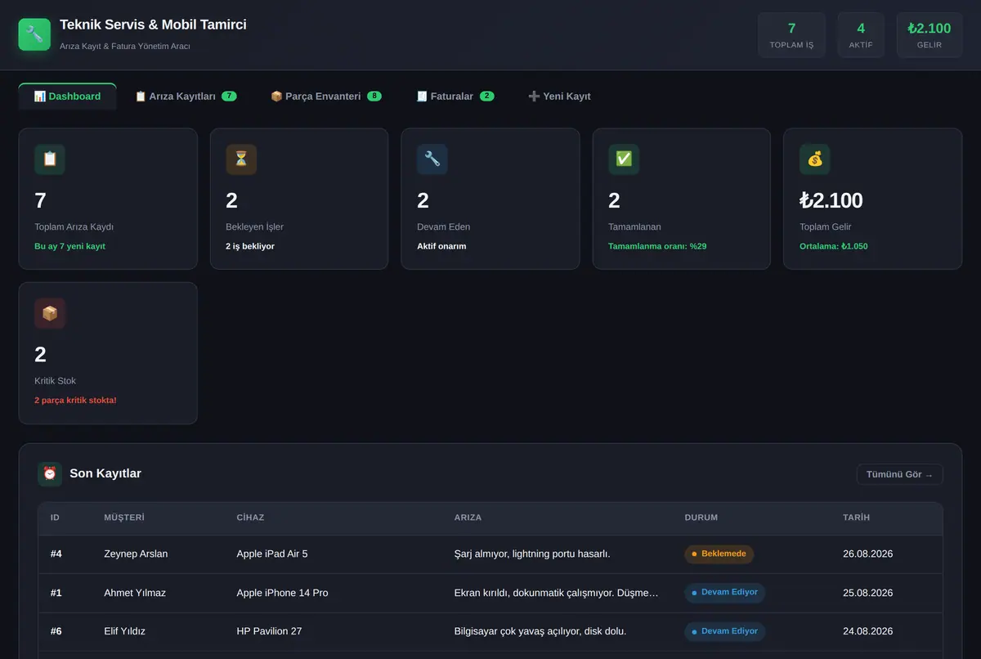Click the Tümünü Gör button
This screenshot has height=659, width=981.
pos(899,474)
